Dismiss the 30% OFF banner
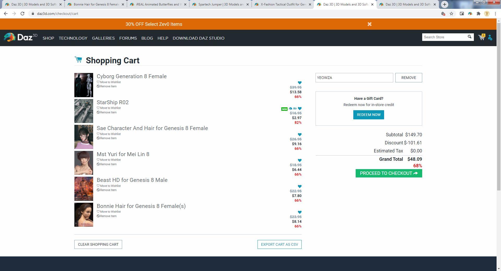 click(369, 24)
